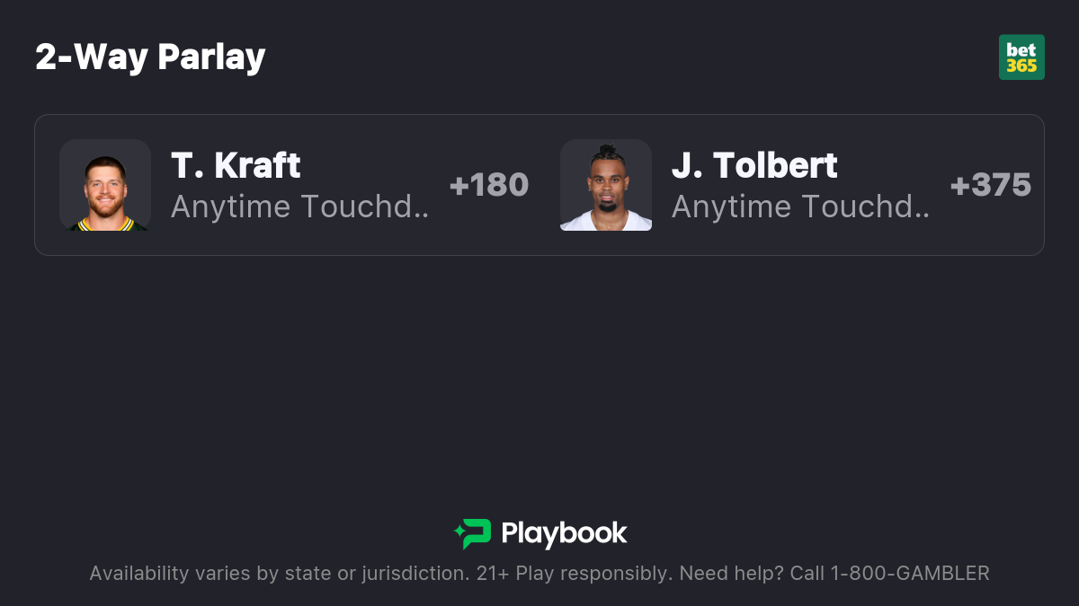Viewport: 1079px width, 606px height.
Task: Tap the +375 odds for Tolbert
Action: point(991,185)
